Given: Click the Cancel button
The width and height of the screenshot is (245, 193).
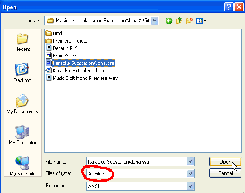Looking at the screenshot, I should (x=225, y=173).
